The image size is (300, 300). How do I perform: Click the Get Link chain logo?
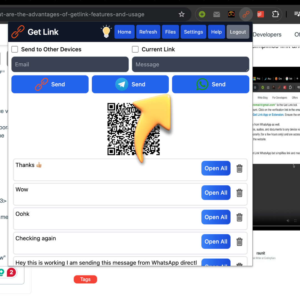click(18, 32)
